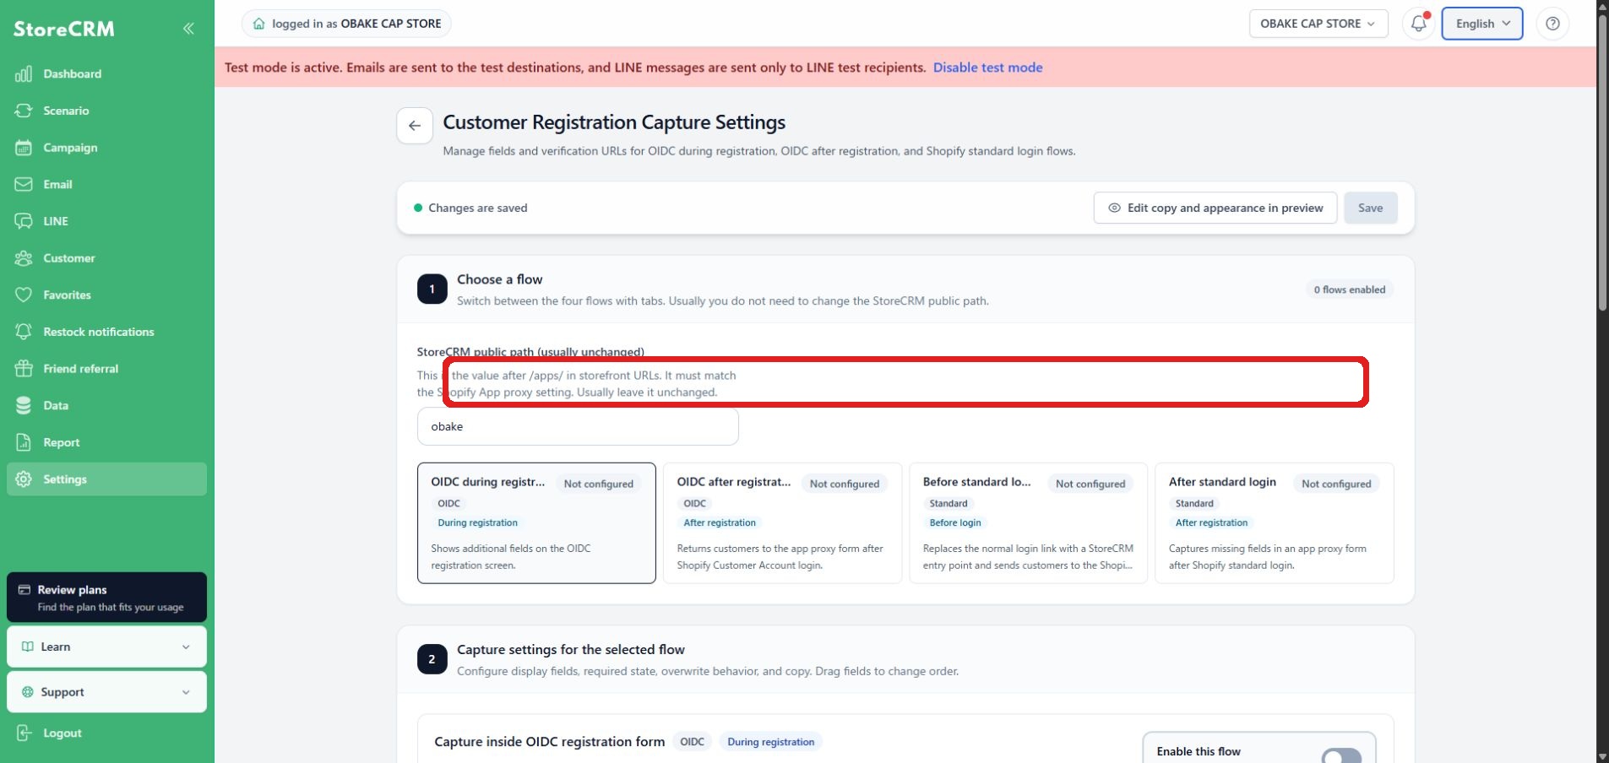Click the 0 flows enabled badge
The width and height of the screenshot is (1609, 763).
click(1349, 290)
